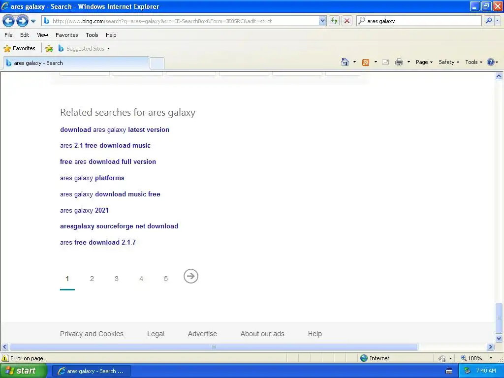504x378 pixels.
Task: Select the 'ares galaxy - Search' tab
Action: point(76,63)
